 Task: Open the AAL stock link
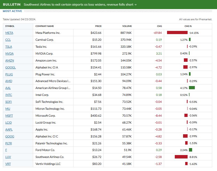[8, 88]
